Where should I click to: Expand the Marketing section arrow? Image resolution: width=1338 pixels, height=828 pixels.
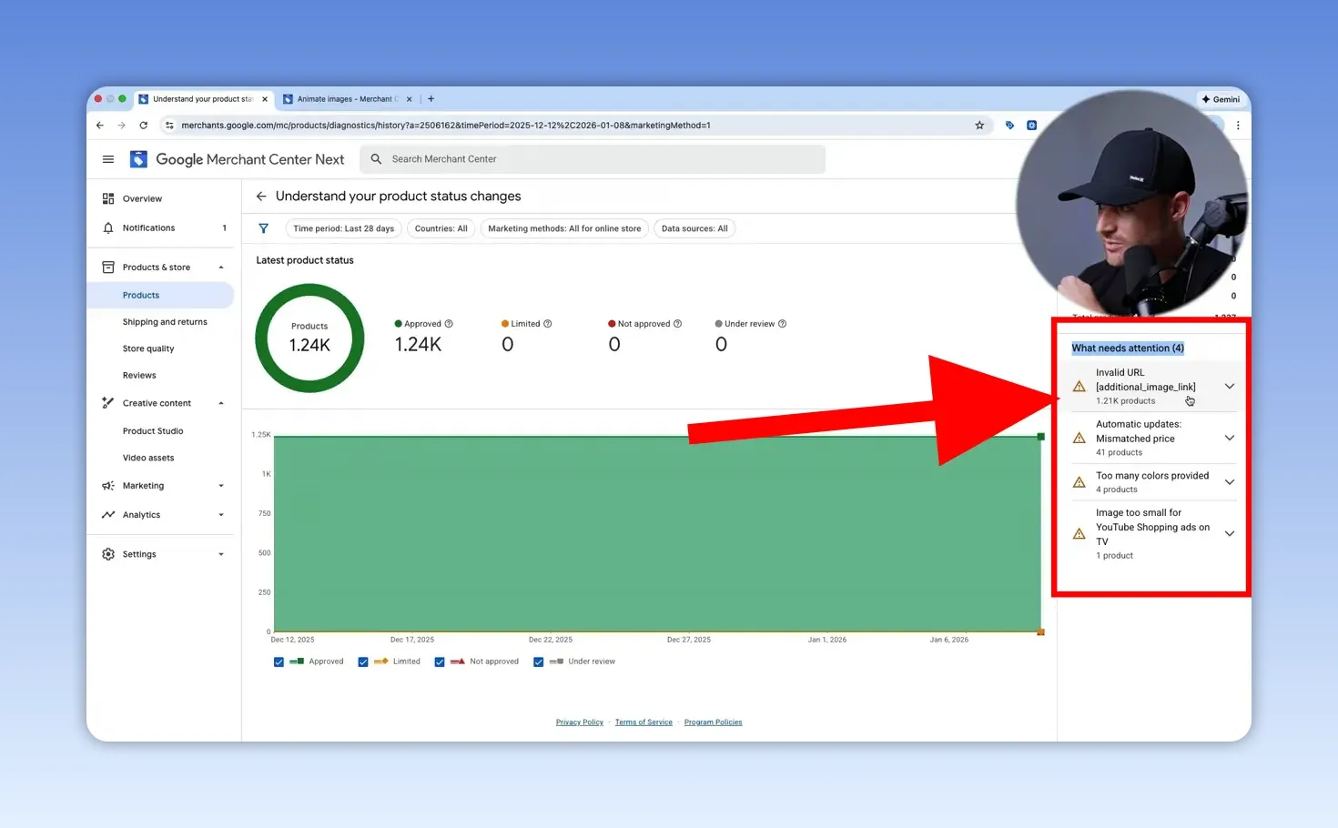221,486
